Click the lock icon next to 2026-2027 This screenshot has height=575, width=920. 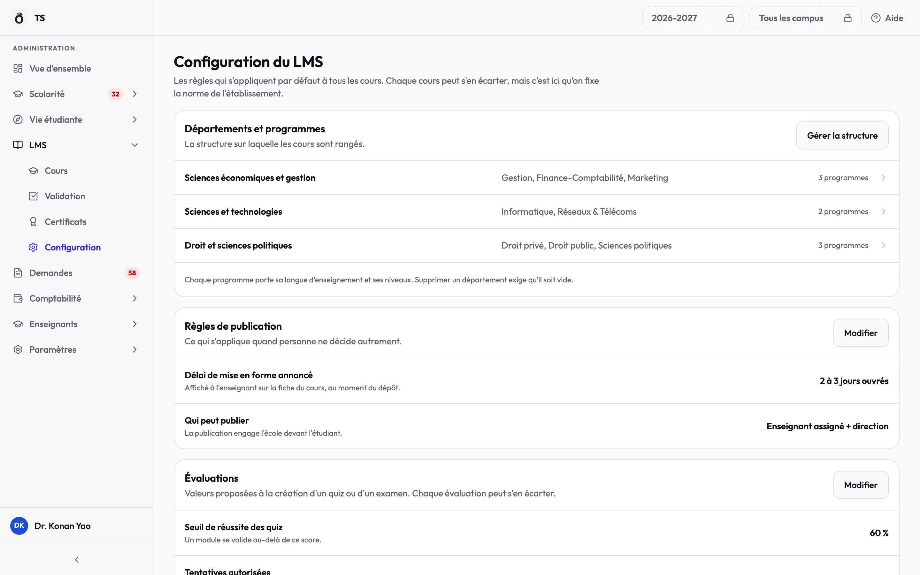tap(730, 18)
